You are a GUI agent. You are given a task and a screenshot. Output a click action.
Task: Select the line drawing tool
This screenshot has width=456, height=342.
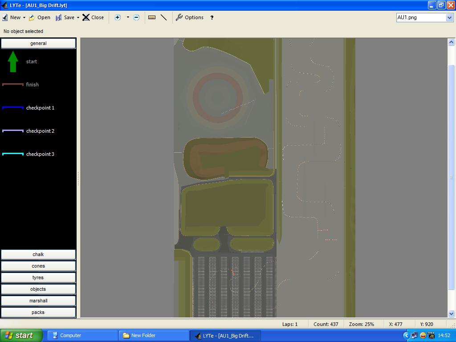click(164, 17)
